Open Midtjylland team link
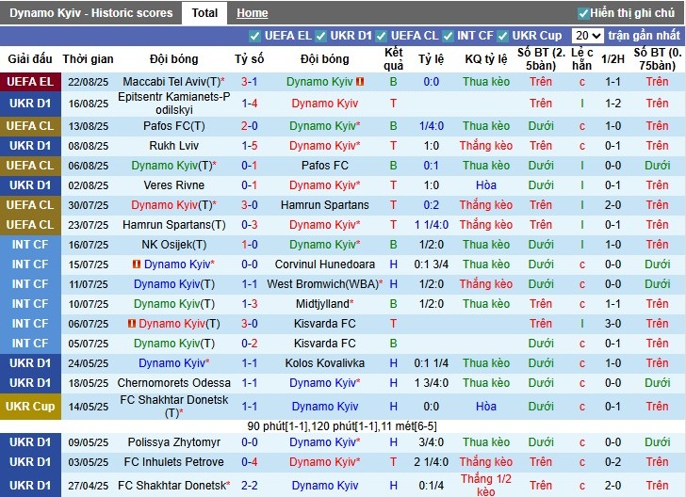Viewport: 686px width, 497px height. pyautogui.click(x=324, y=304)
